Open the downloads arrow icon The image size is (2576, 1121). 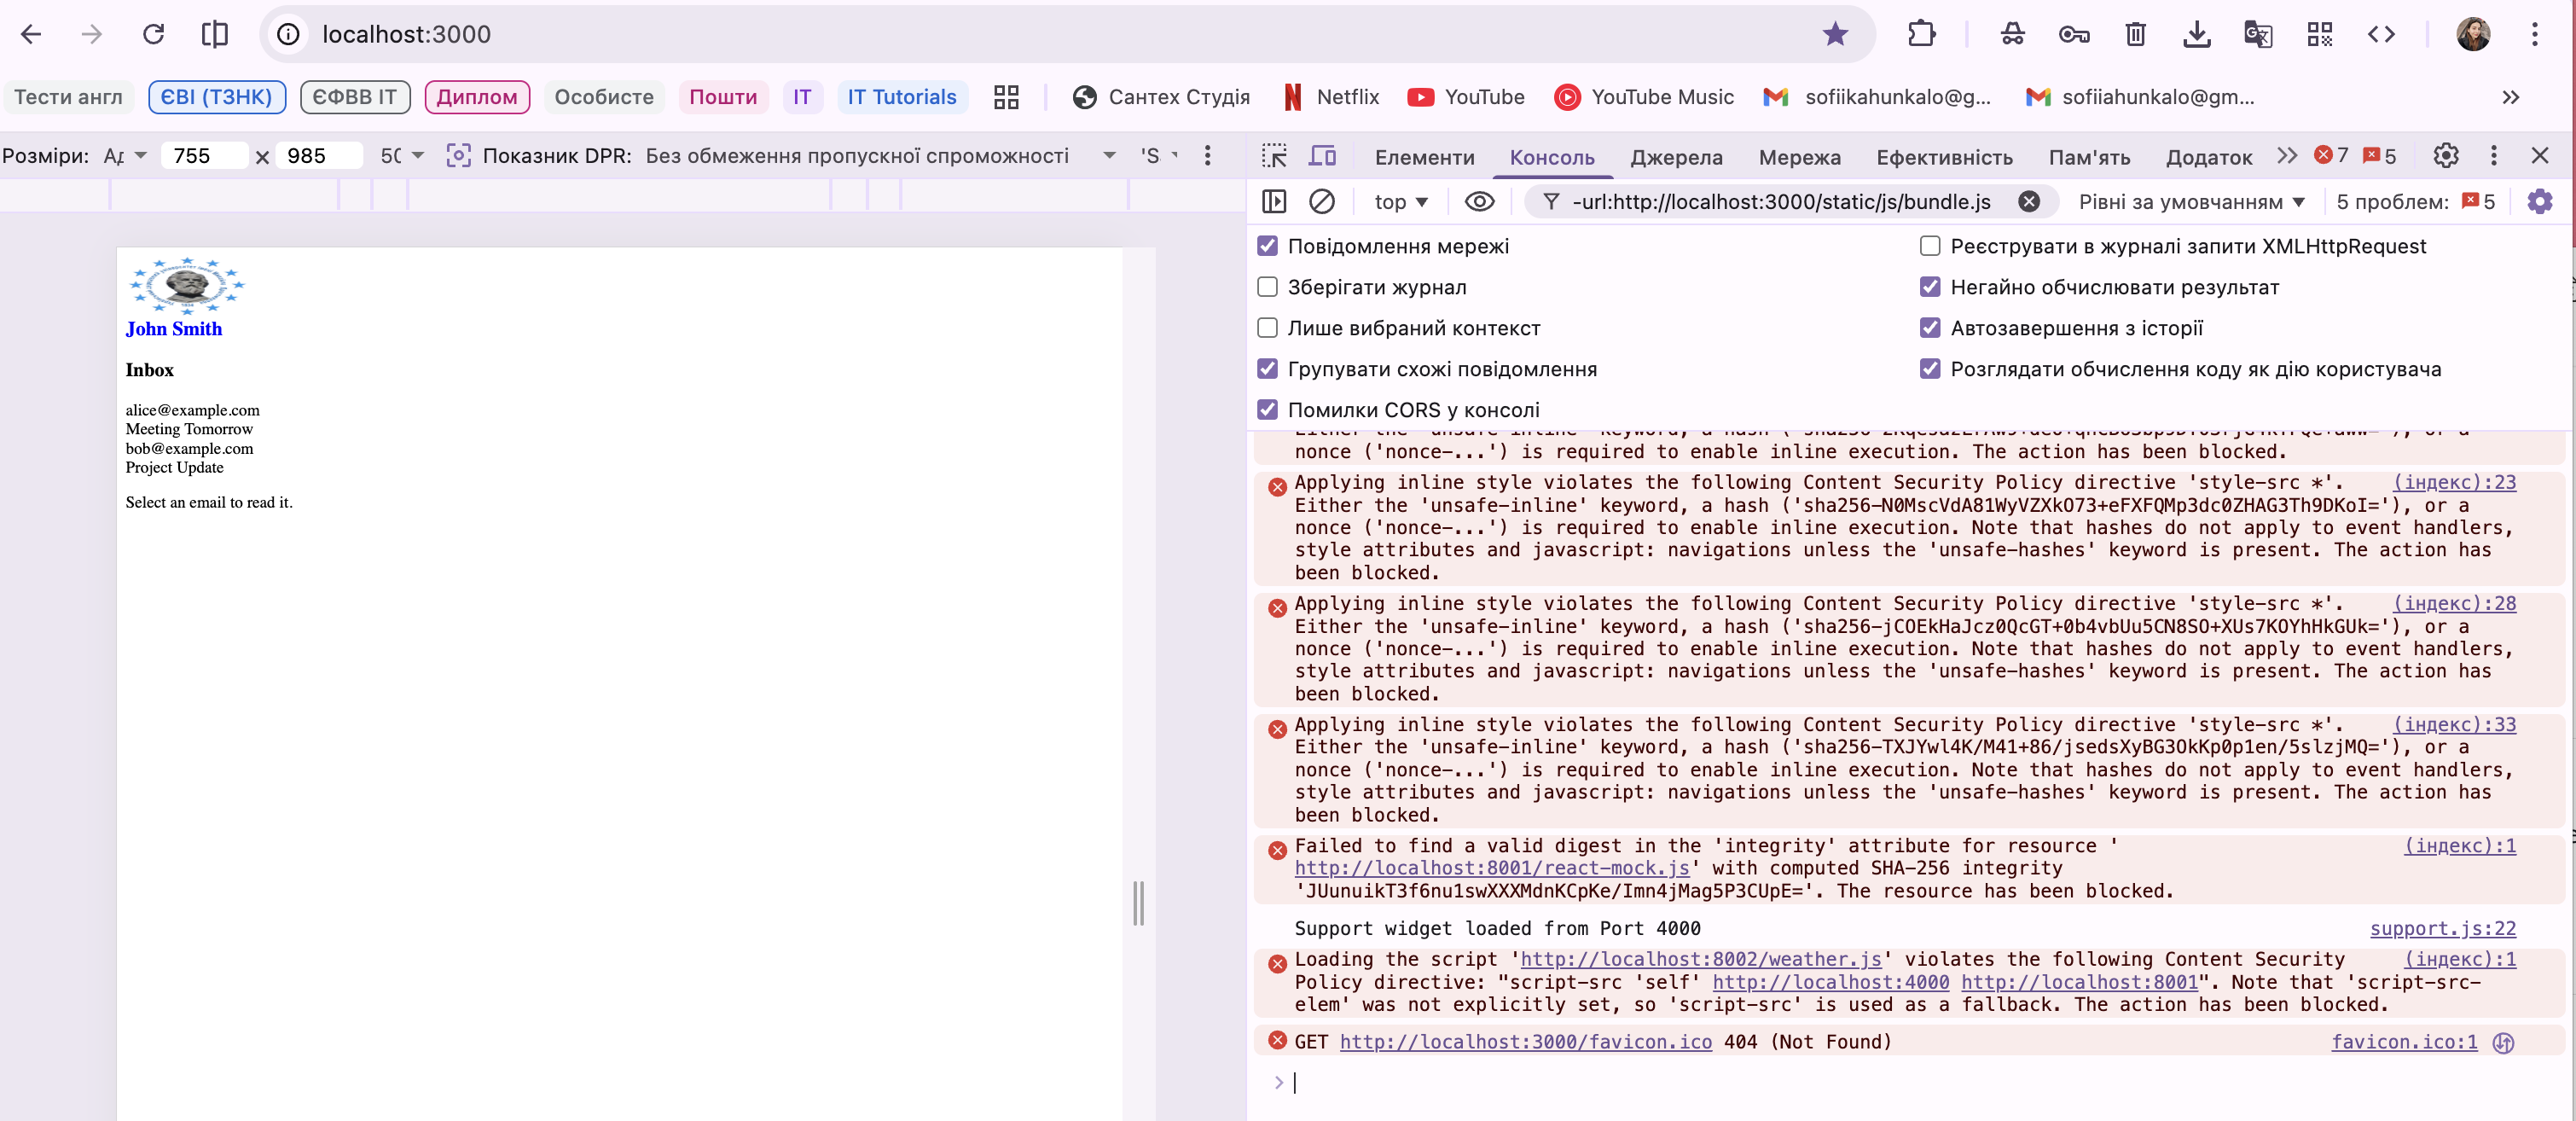(2196, 34)
